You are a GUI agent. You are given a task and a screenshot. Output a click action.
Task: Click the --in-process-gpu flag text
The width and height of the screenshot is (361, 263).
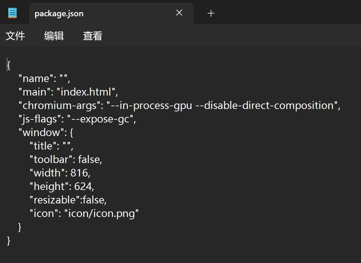point(151,106)
